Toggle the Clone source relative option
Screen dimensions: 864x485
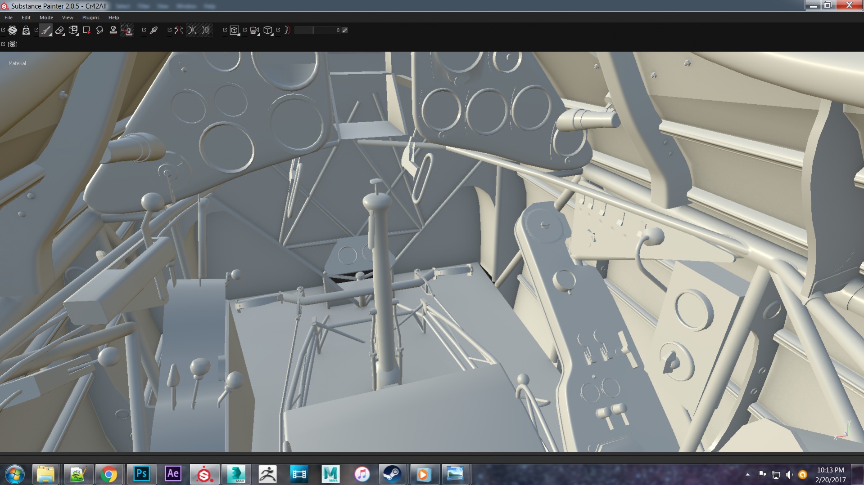127,30
